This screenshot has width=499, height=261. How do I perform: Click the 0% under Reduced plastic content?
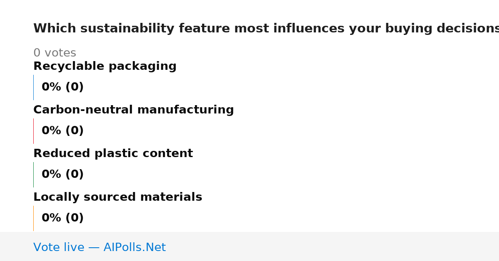click(52, 175)
